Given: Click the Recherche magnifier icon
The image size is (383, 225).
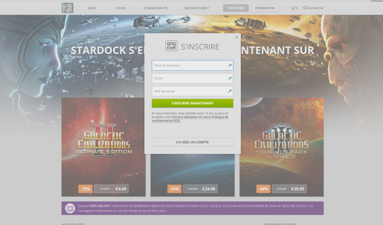Looking at the screenshot, I should [x=305, y=8].
